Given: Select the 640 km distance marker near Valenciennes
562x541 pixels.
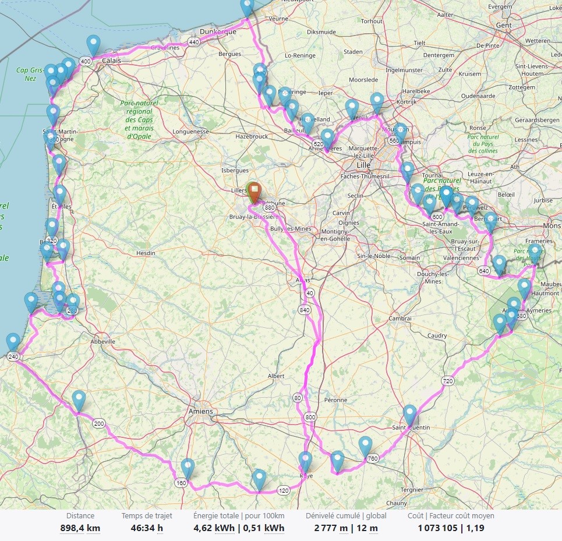Looking at the screenshot, I should 483,271.
